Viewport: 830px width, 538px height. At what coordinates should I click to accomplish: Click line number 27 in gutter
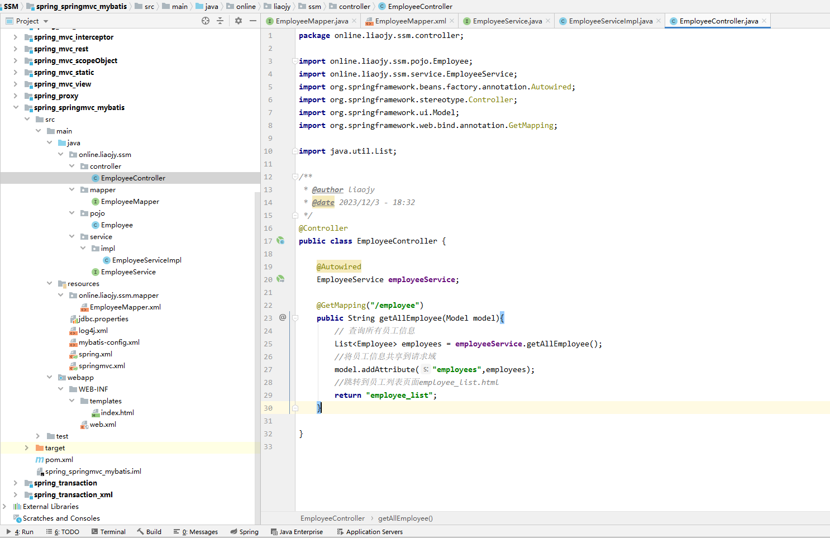point(268,369)
